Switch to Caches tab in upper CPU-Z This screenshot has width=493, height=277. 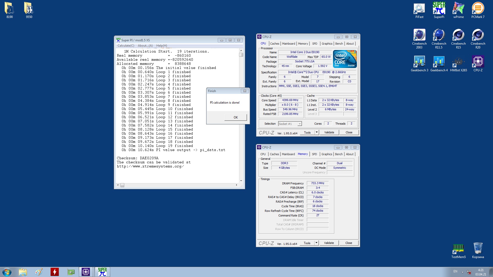click(274, 44)
